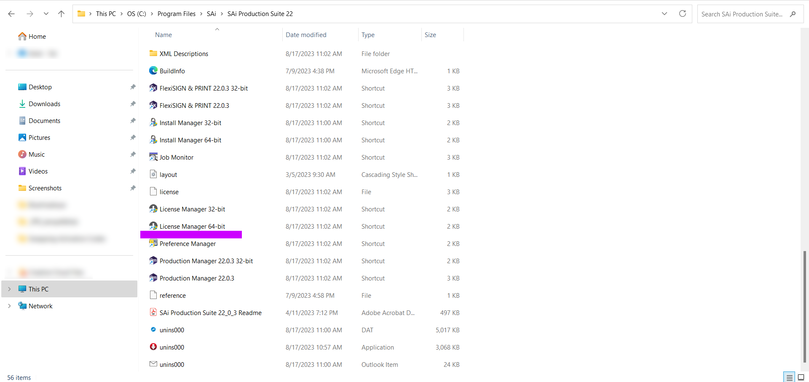809x382 pixels.
Task: Select the unins000 Outlook Item icon
Action: coord(153,364)
